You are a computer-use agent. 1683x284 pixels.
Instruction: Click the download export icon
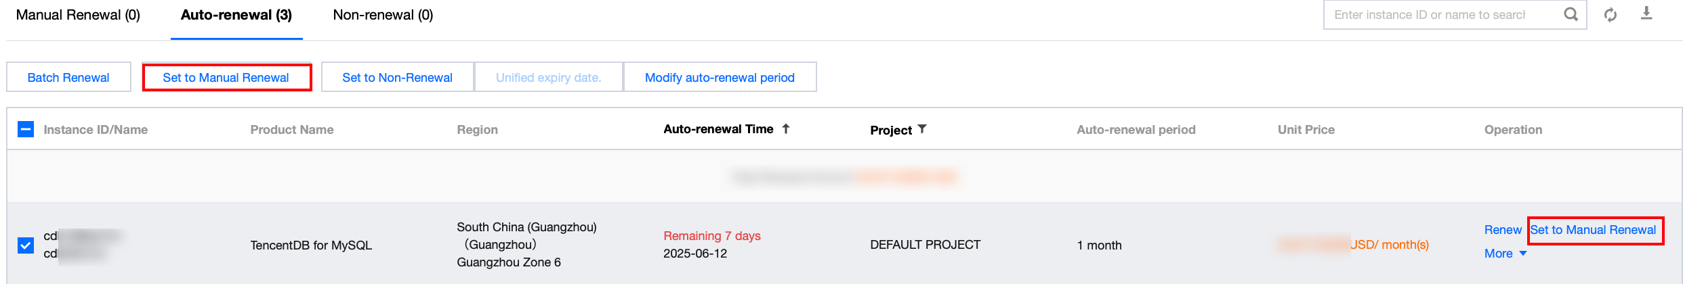click(1646, 14)
